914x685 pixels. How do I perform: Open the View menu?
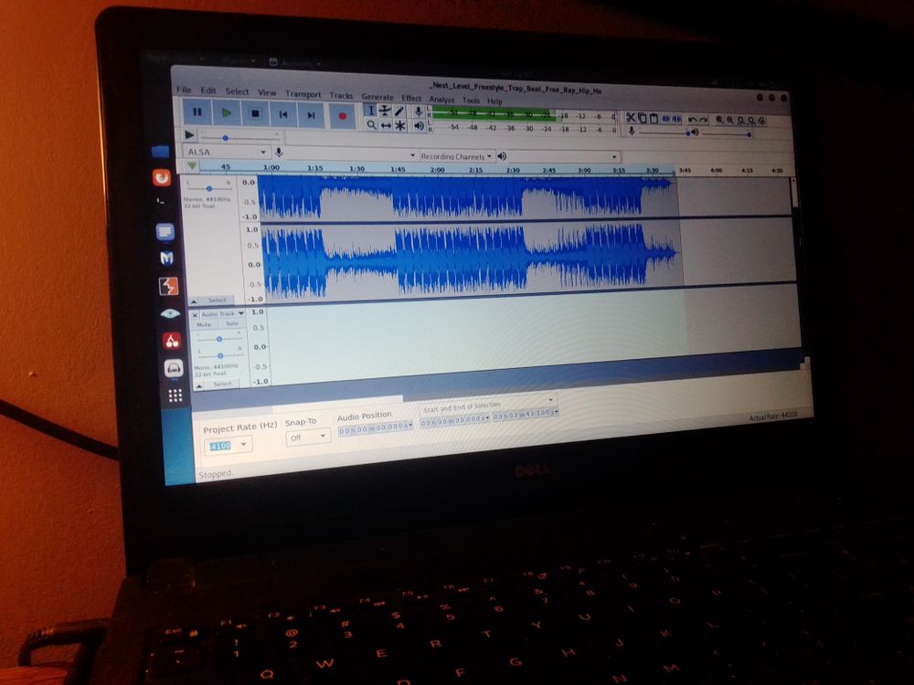click(x=267, y=92)
